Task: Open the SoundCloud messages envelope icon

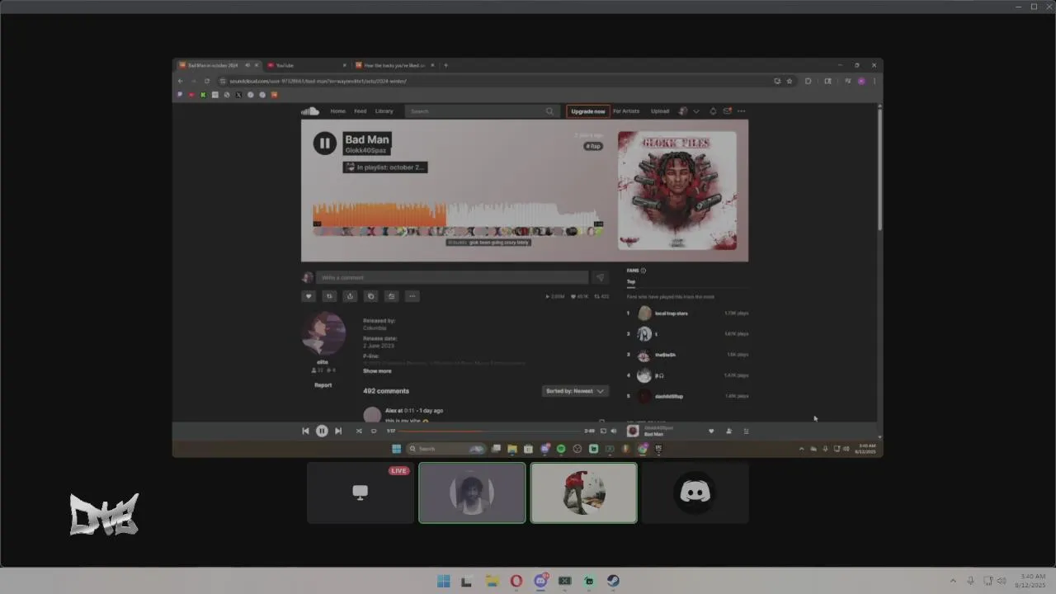Action: tap(727, 111)
